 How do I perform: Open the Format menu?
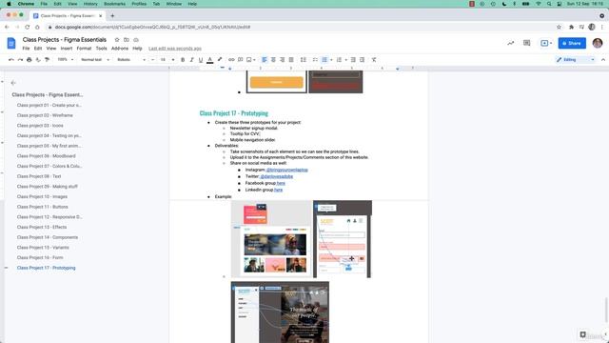(x=84, y=49)
